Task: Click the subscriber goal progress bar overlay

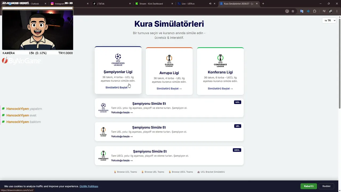Action: (x=37, y=8)
